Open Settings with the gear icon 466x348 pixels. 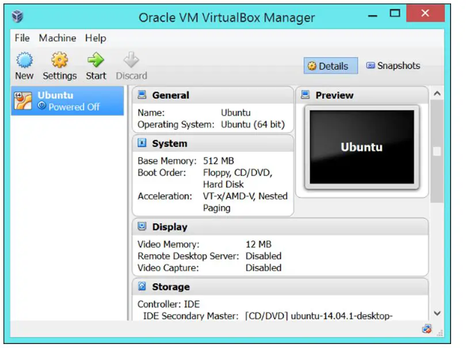(59, 60)
